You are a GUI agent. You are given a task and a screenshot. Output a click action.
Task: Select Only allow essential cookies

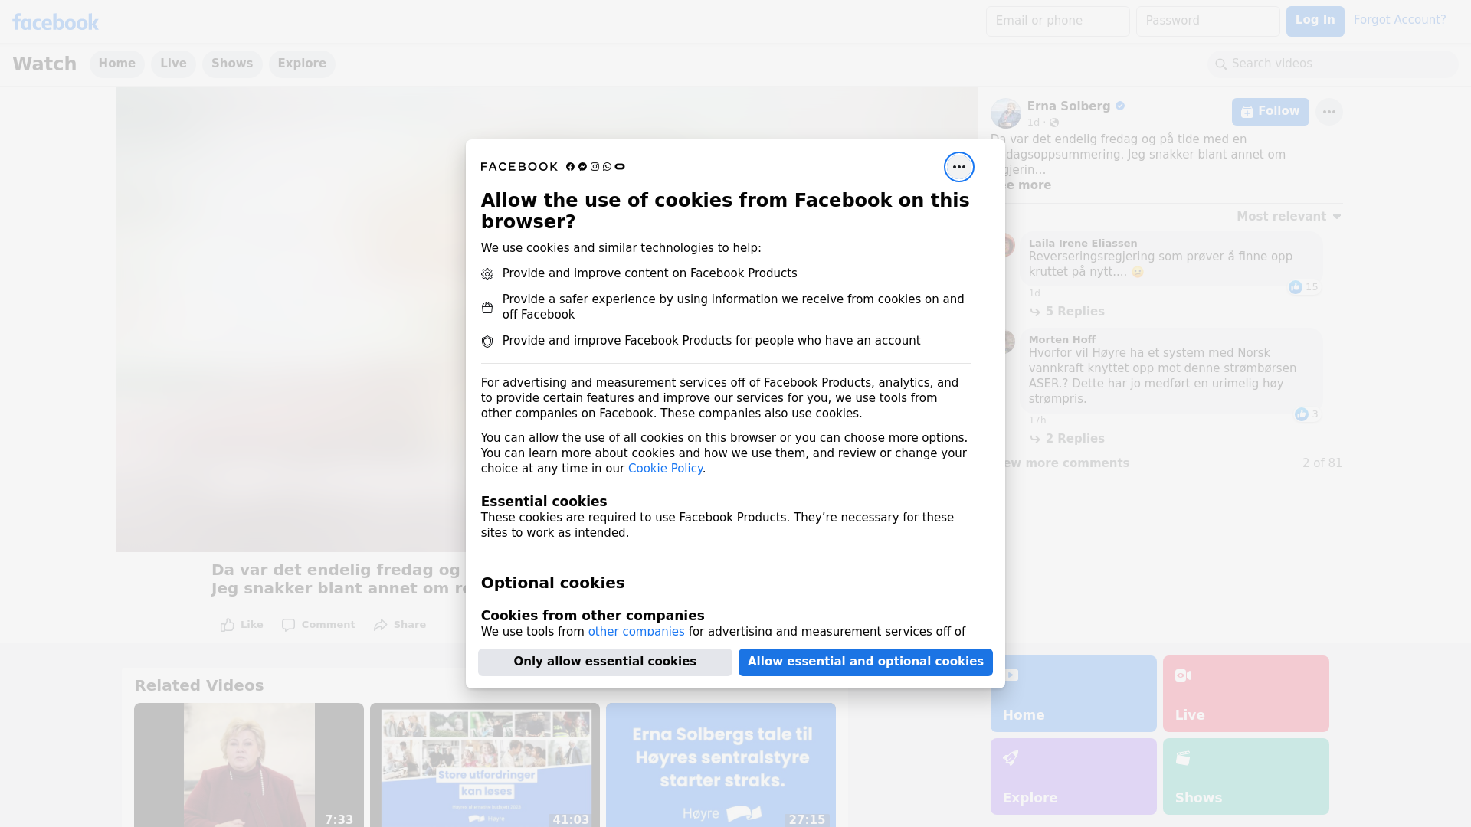[x=605, y=662]
